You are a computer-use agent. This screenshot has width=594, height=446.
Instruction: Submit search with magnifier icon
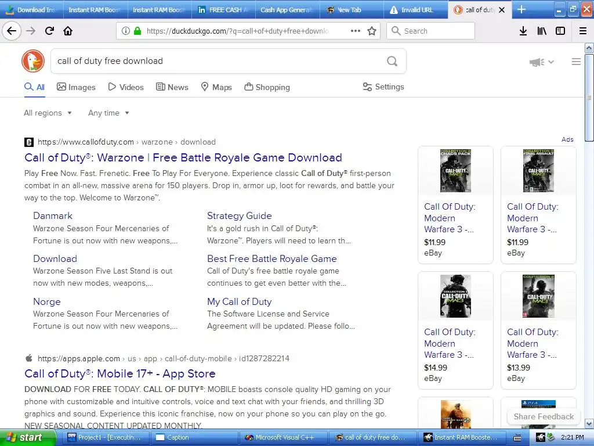click(392, 60)
